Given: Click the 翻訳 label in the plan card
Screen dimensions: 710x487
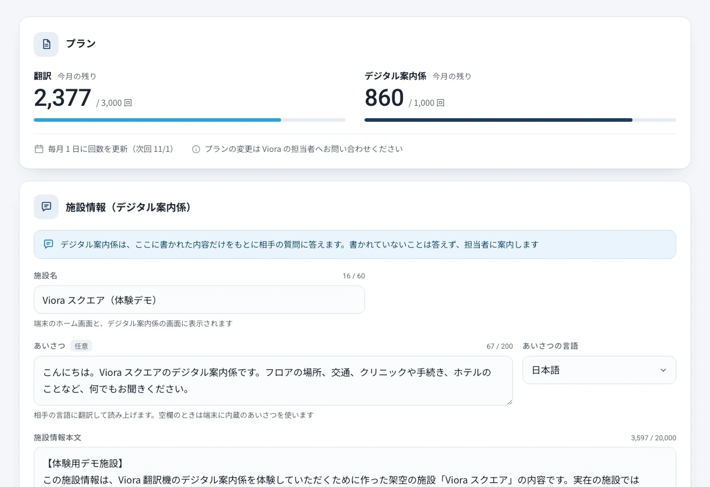Looking at the screenshot, I should click(43, 76).
